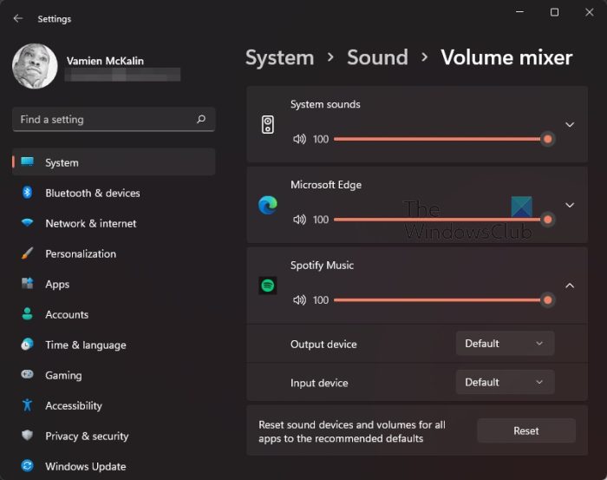Open Accessibility settings
The image size is (607, 480).
73,405
